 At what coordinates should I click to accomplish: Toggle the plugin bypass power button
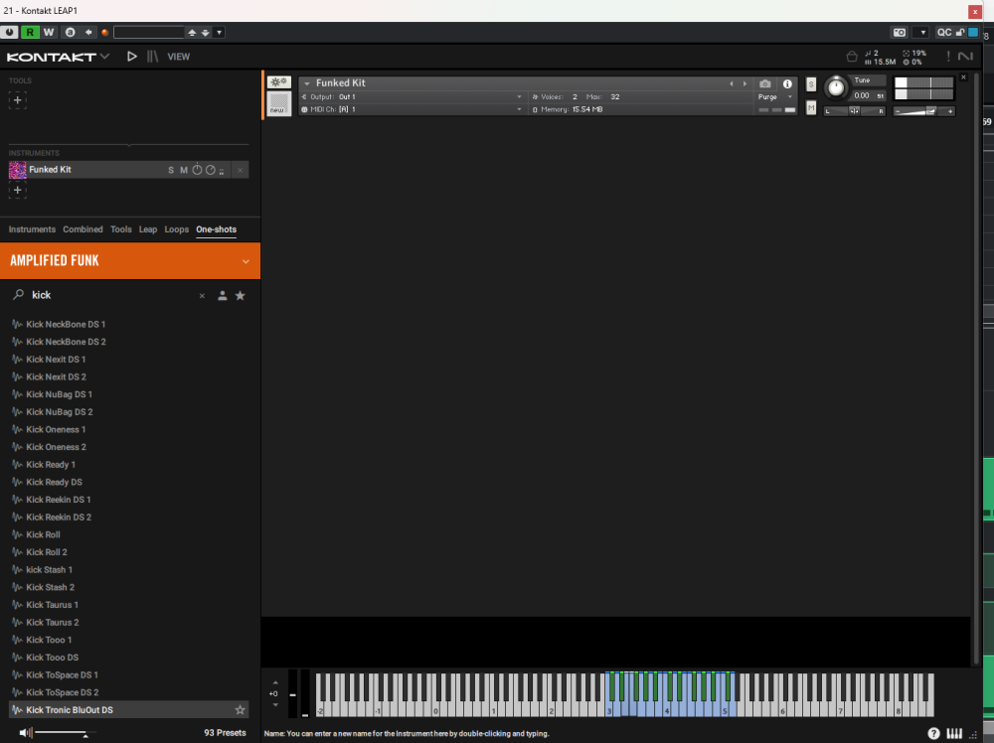coord(10,33)
